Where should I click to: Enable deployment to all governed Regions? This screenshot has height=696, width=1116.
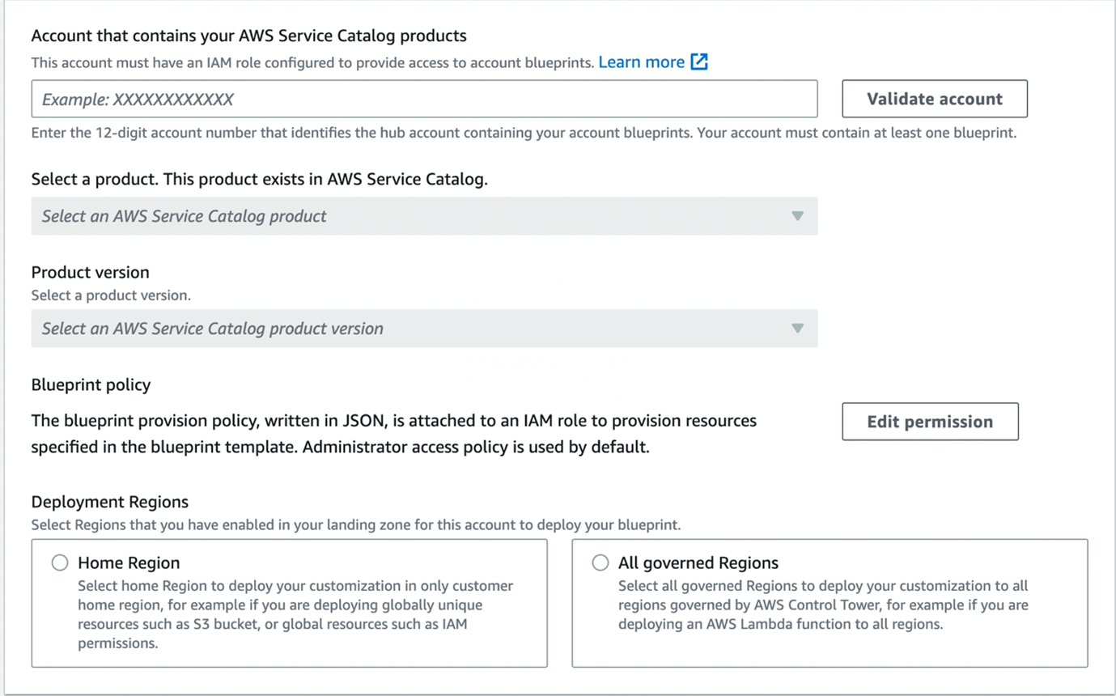[600, 562]
